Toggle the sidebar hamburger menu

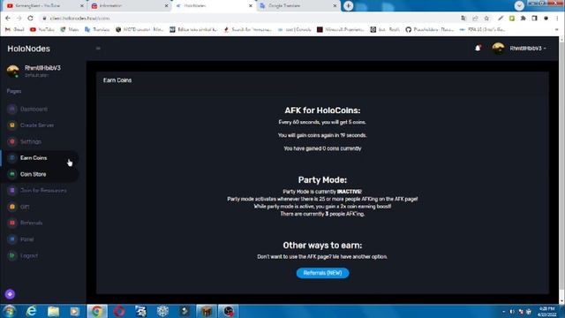click(98, 48)
